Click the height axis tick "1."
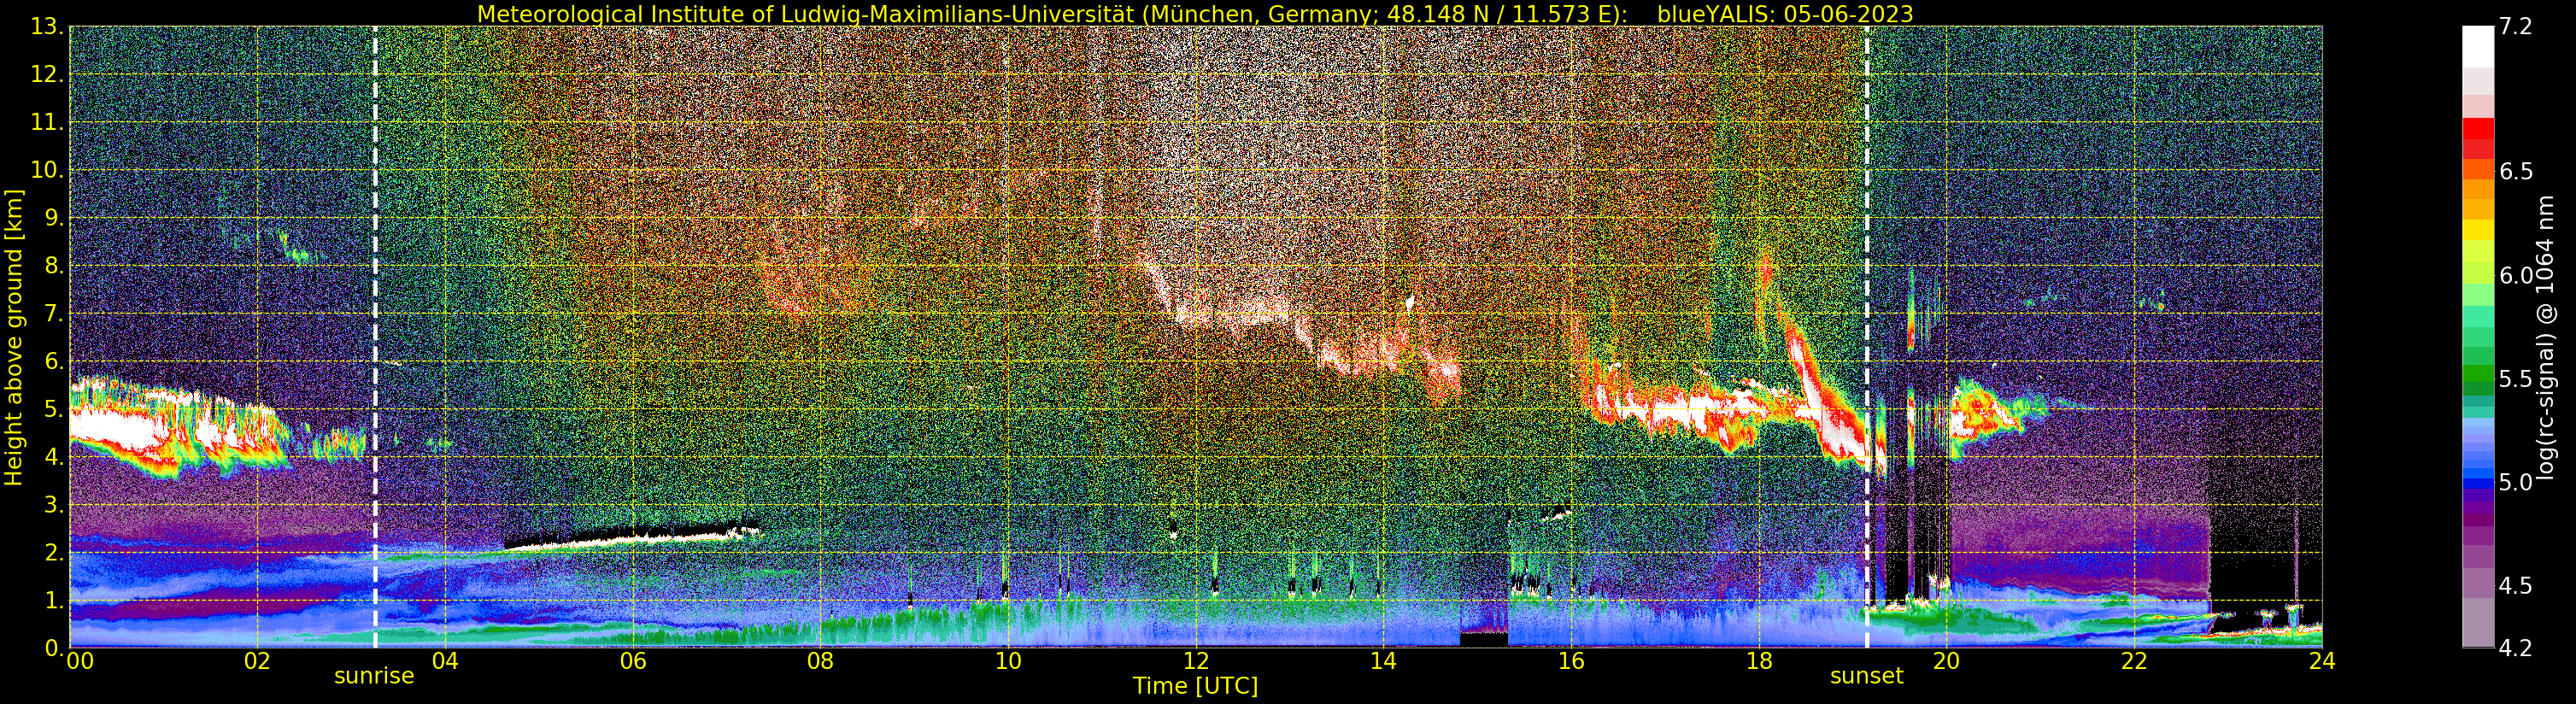Screen dimensions: 2576x704 53,600
